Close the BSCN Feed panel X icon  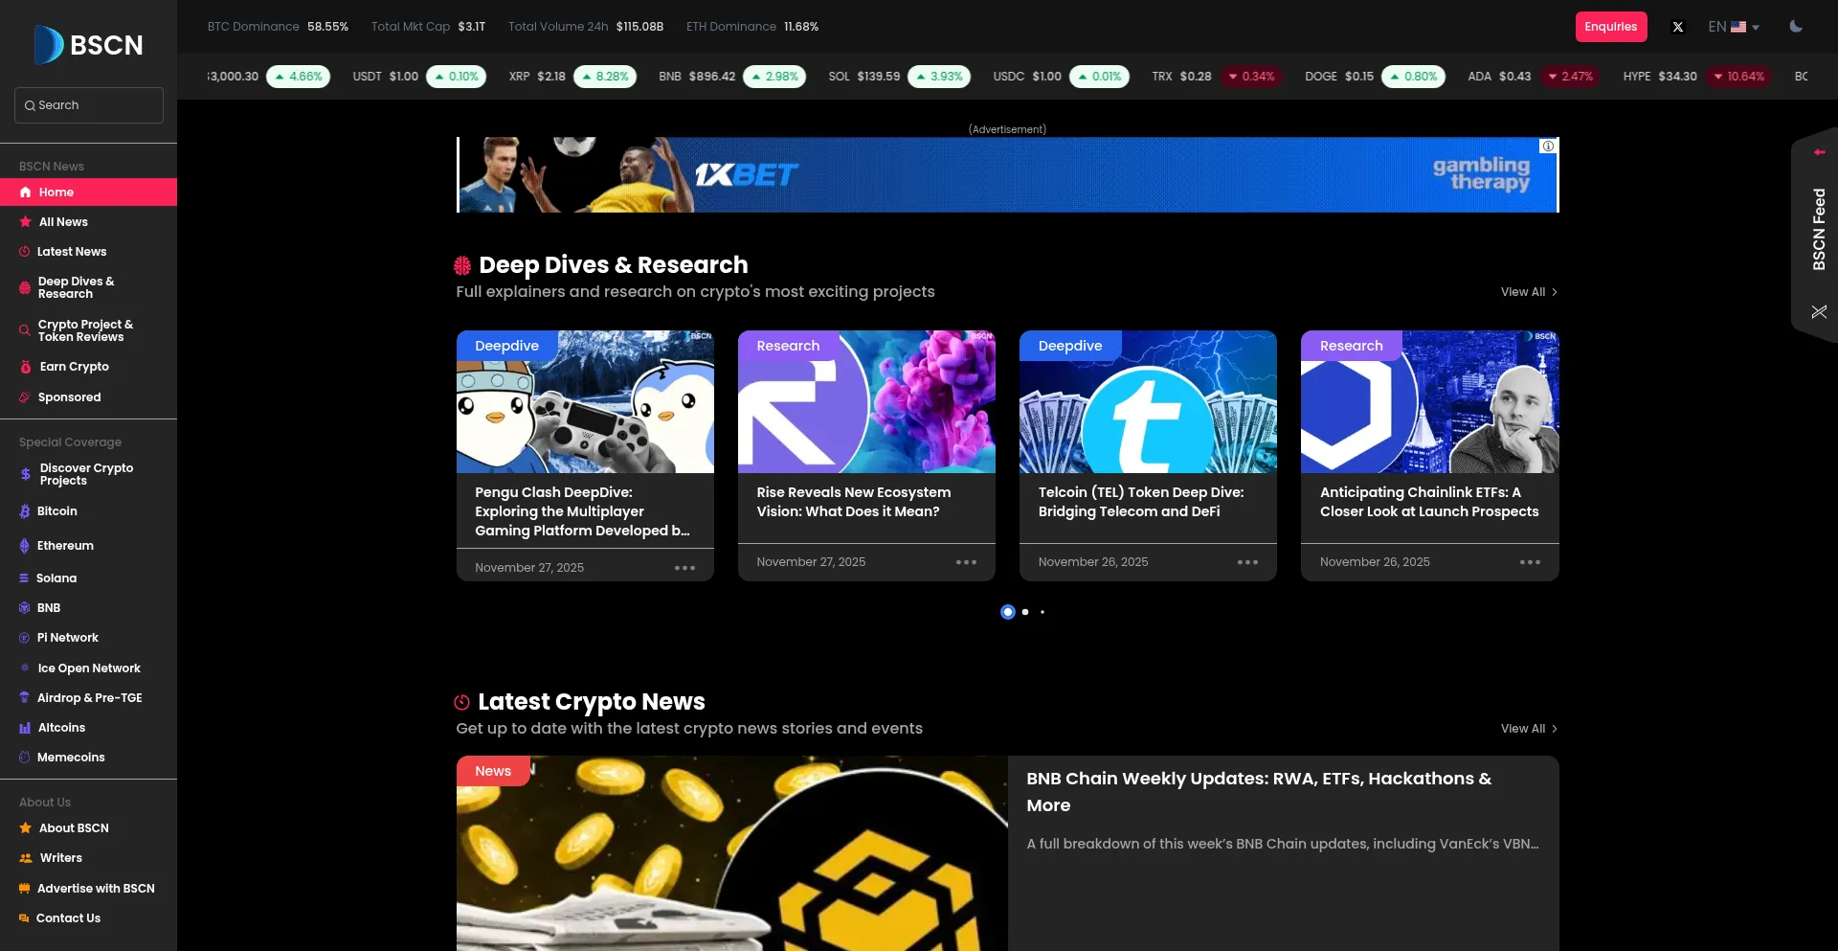pyautogui.click(x=1819, y=312)
